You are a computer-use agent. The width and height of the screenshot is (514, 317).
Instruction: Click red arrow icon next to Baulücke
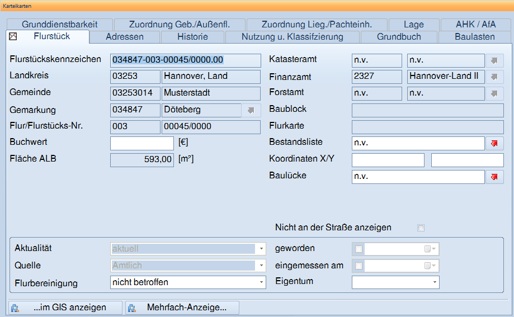(494, 177)
